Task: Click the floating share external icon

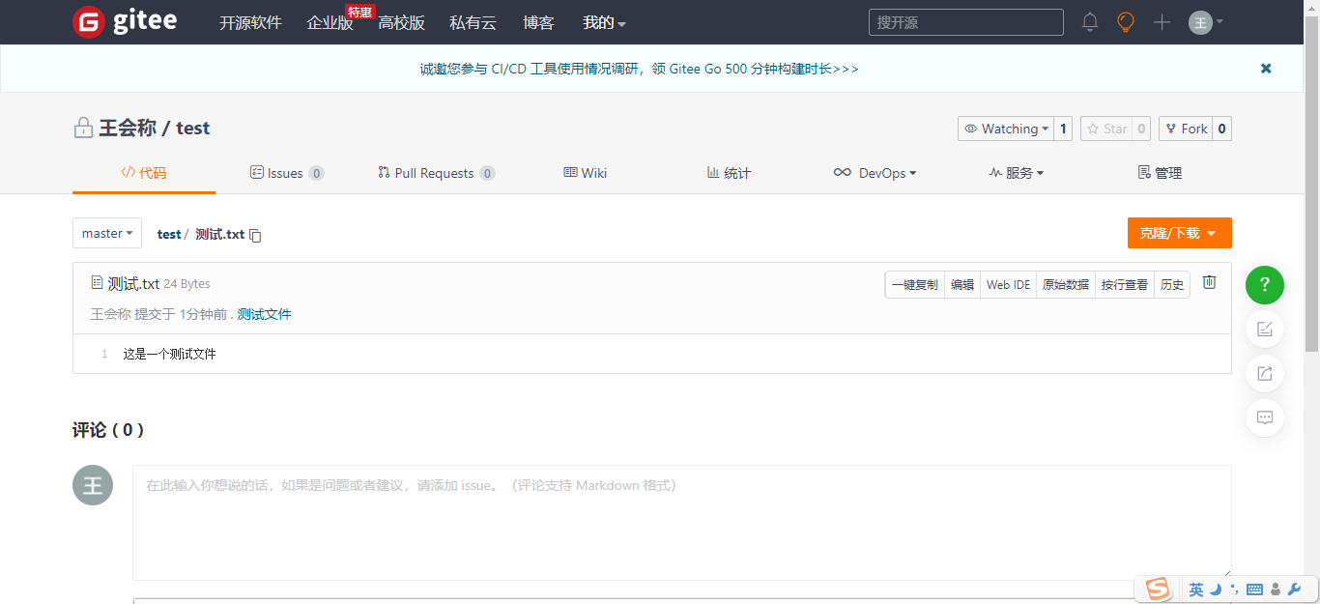Action: (x=1265, y=374)
